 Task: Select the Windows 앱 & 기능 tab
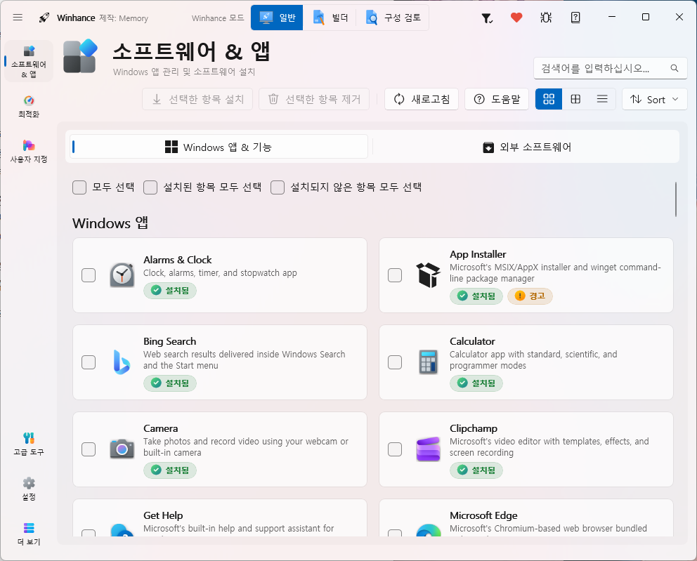[219, 147]
